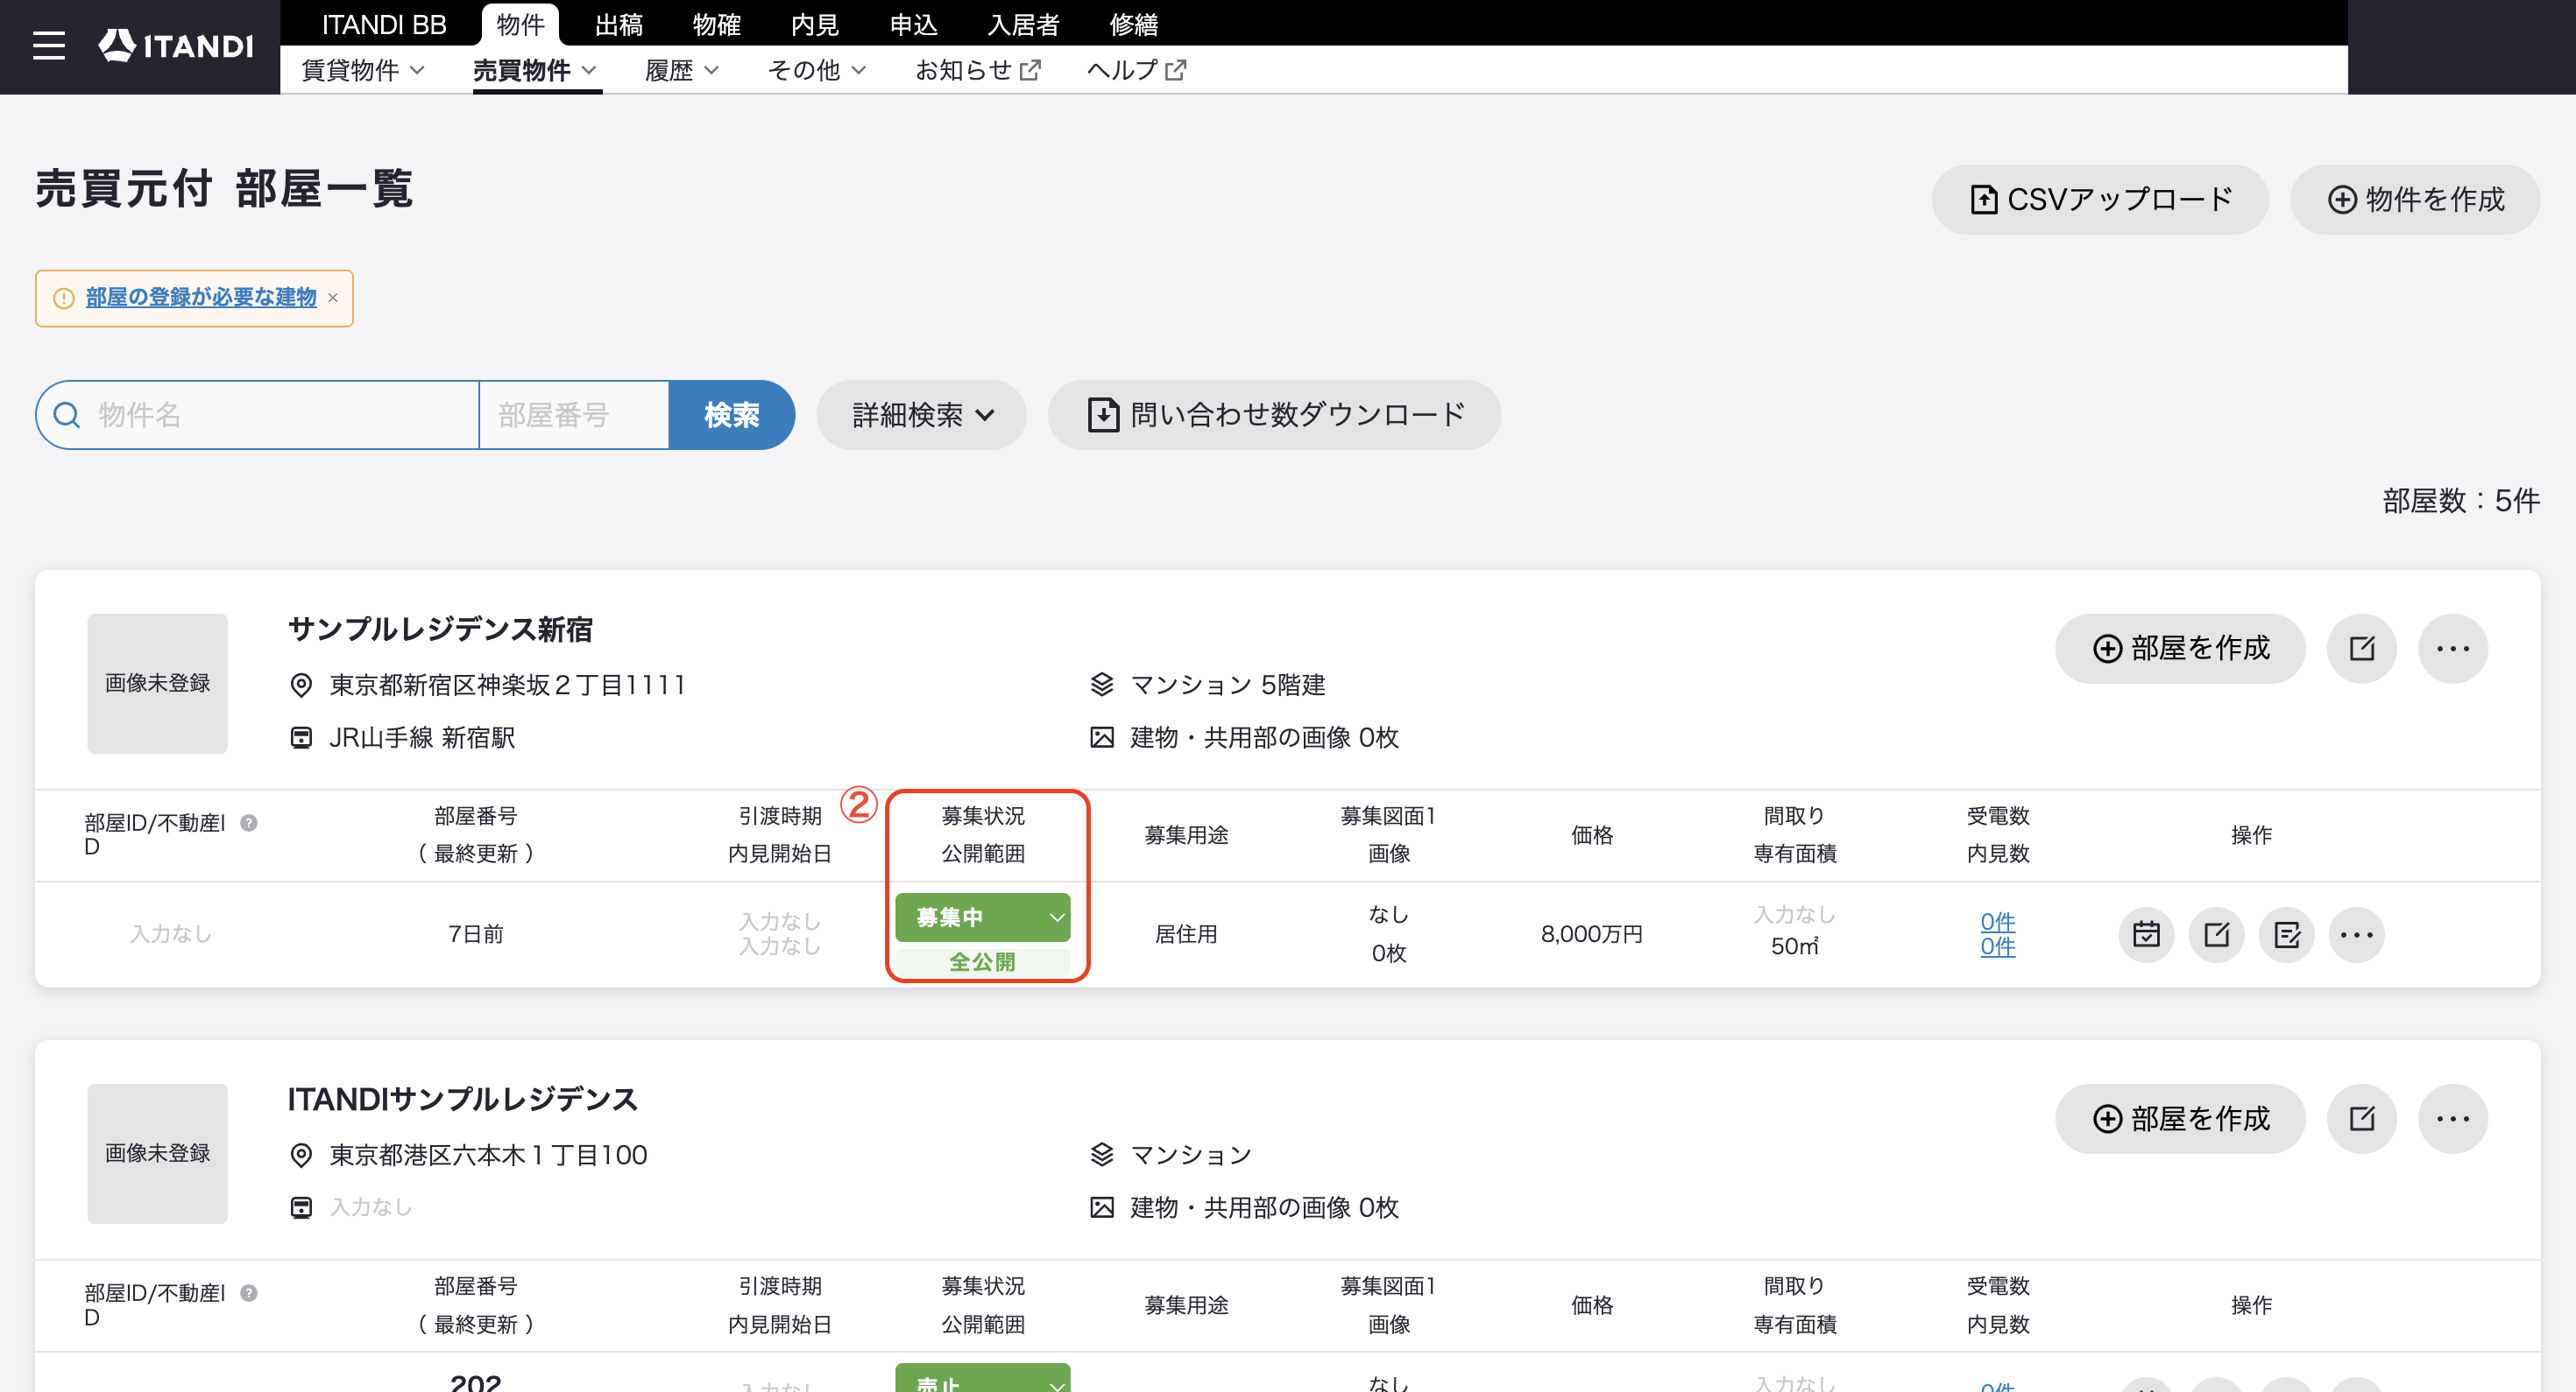
Task: Click the note edit icon in the 8,000万円 row
Action: (x=2286, y=934)
